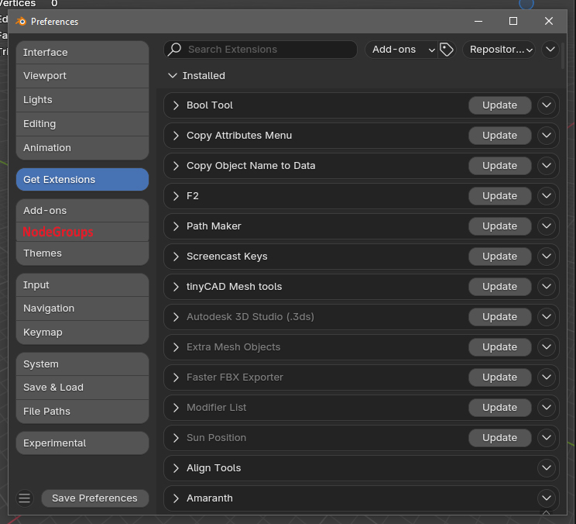The width and height of the screenshot is (576, 524).
Task: Select the Get Extensions tab
Action: [x=82, y=180]
